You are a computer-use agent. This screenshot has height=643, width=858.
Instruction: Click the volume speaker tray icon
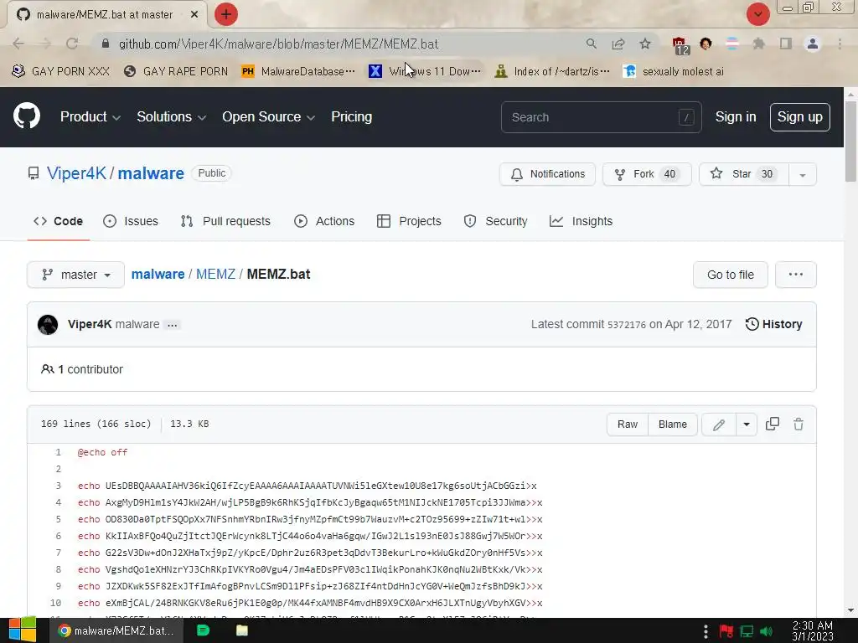[767, 631]
